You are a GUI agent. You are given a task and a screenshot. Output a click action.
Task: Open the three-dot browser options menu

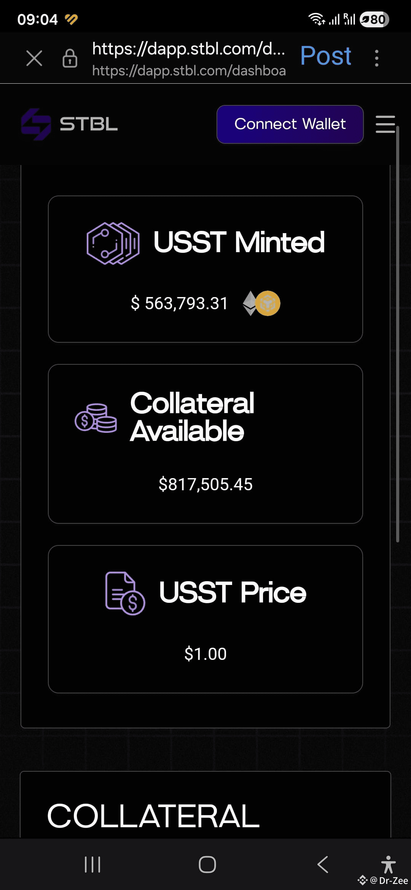(x=376, y=58)
